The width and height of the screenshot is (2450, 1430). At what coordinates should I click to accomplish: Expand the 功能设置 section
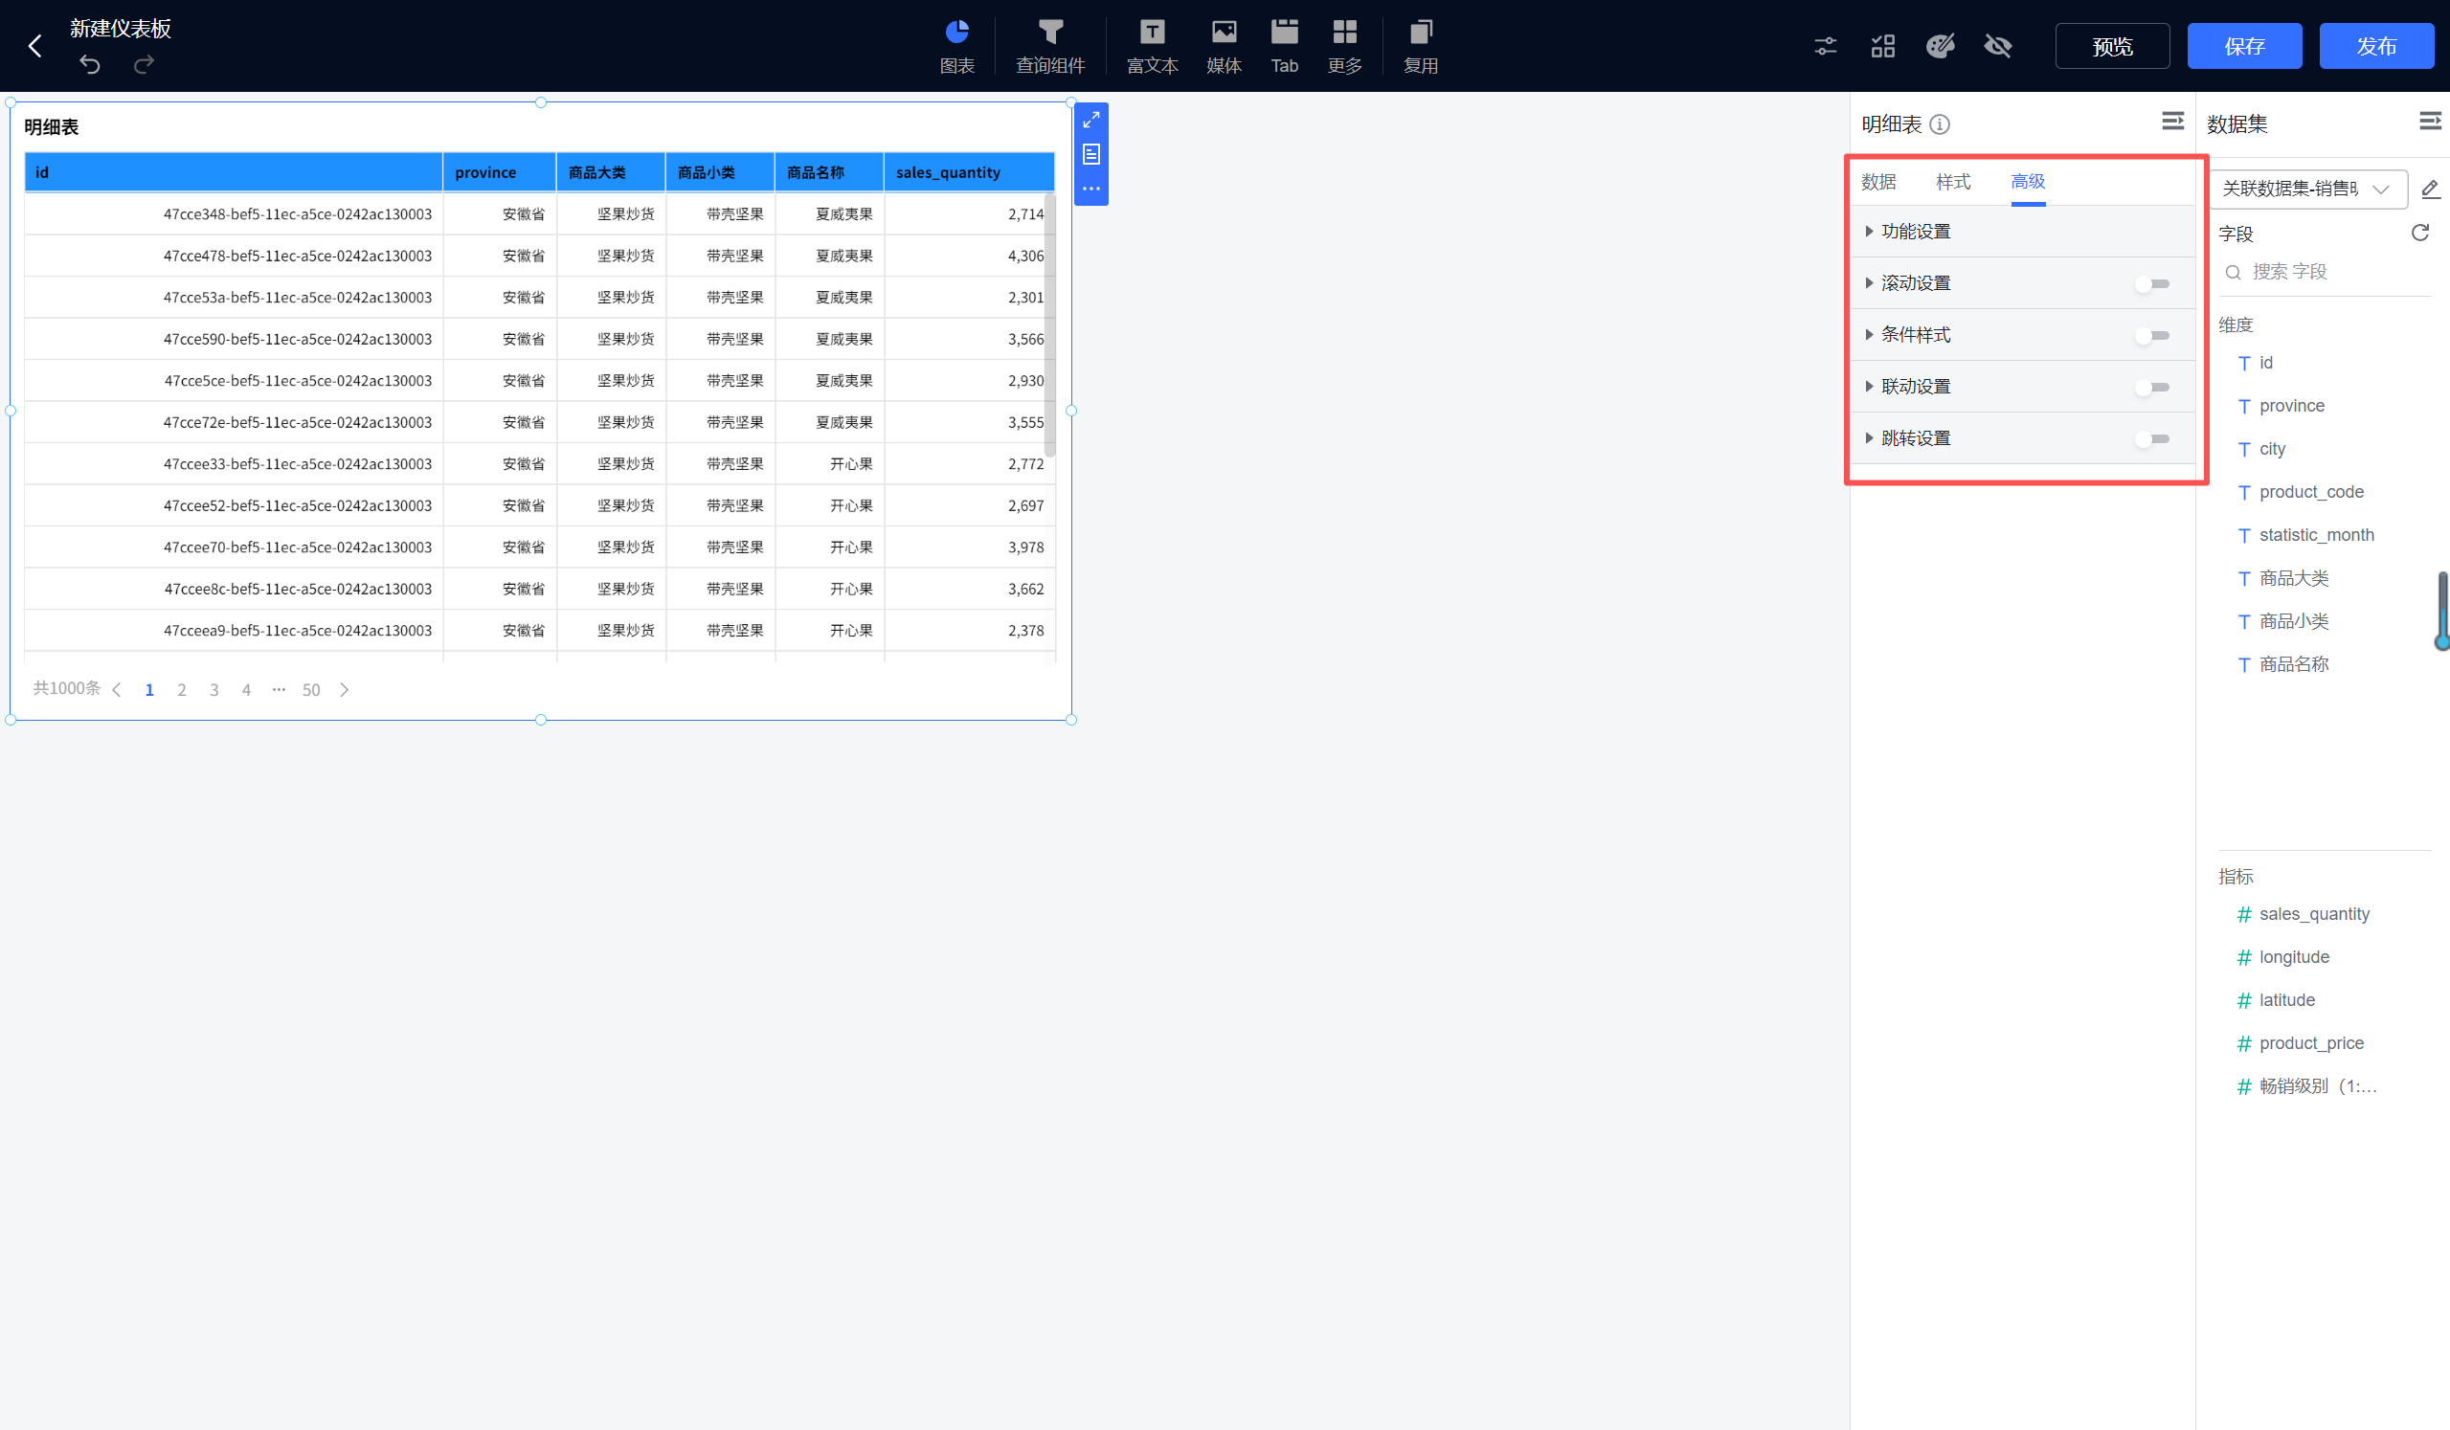[1914, 232]
